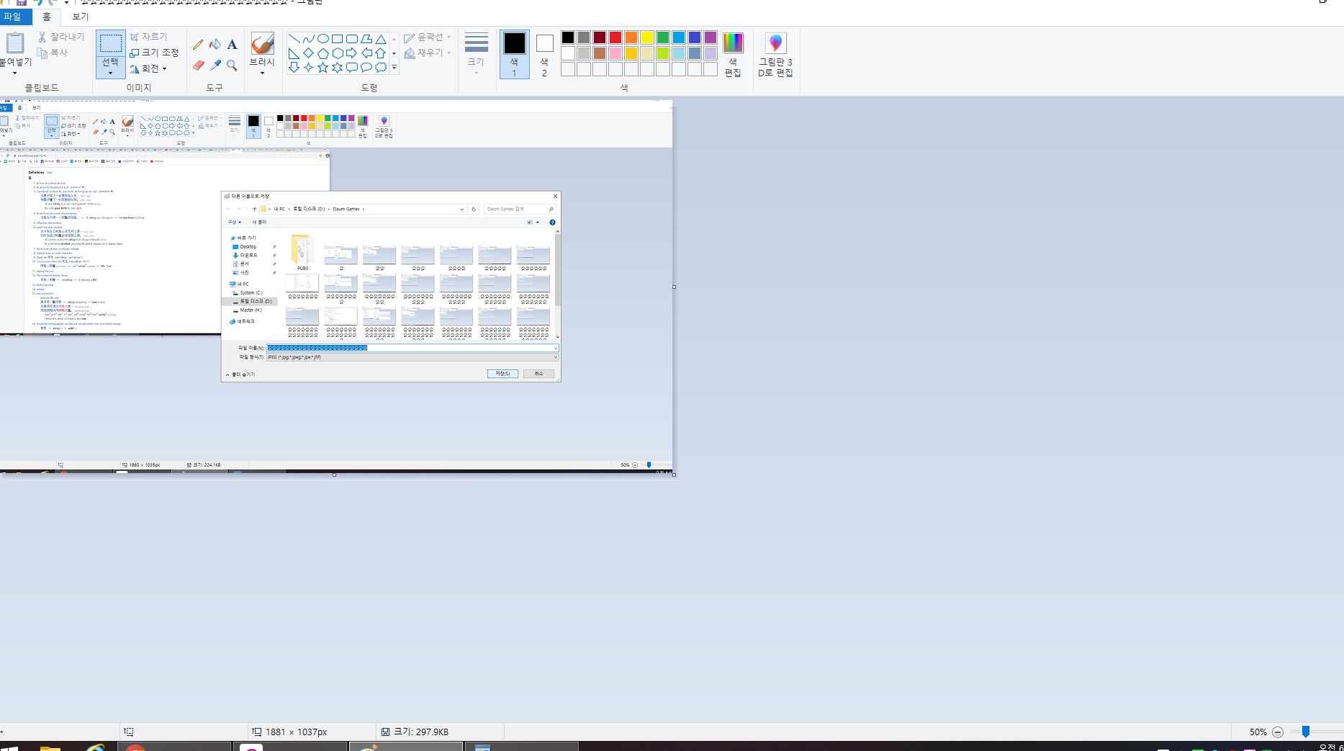
Task: Choose the Six-point star shape
Action: click(337, 67)
